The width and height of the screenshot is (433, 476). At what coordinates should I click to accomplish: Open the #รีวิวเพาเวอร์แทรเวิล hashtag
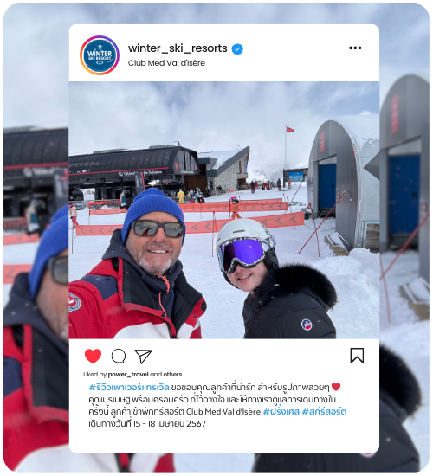[x=129, y=388]
